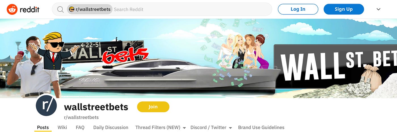Click the r/wallstreetbets search scope chip

pos(90,9)
